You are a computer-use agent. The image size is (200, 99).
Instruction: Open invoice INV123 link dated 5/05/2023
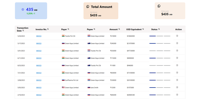pos(39,88)
